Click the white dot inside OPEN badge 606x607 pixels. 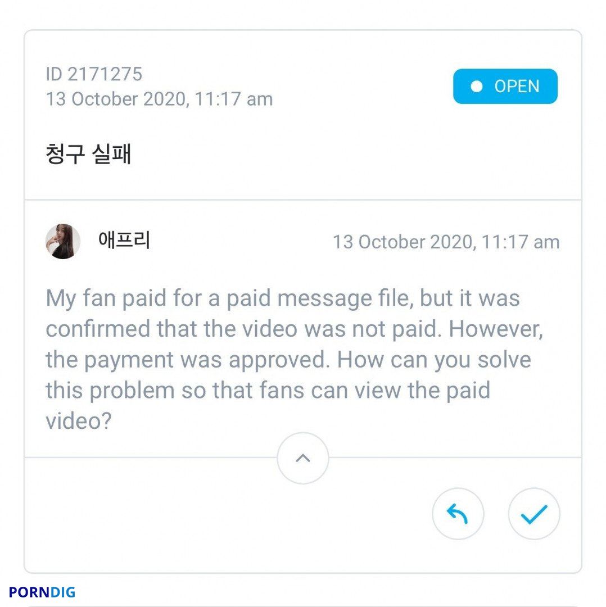pyautogui.click(x=477, y=87)
